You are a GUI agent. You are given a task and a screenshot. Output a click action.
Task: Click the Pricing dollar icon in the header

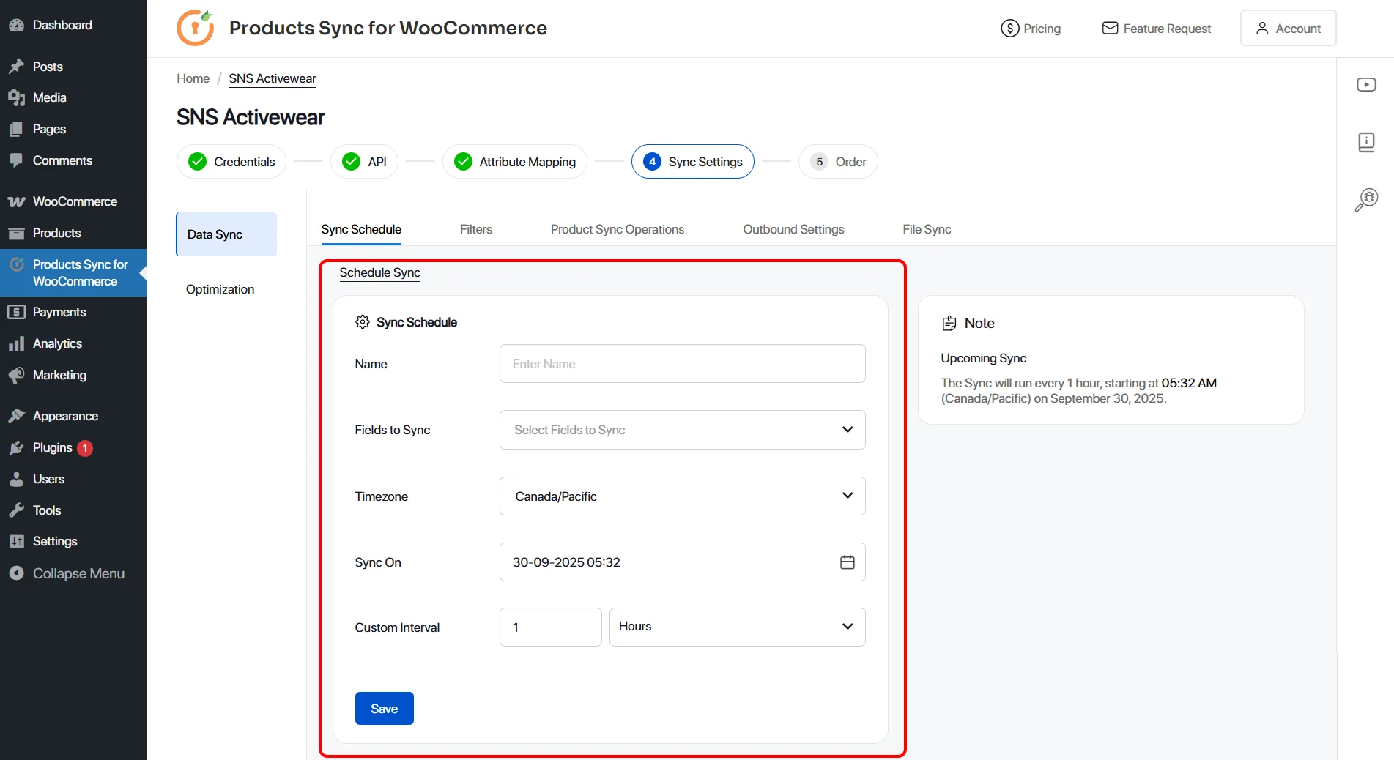point(1009,28)
